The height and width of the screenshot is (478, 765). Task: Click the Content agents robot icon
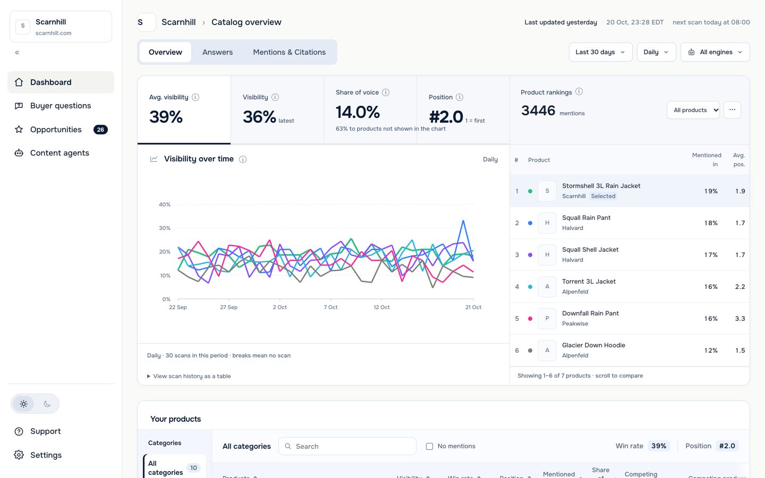[x=19, y=153]
